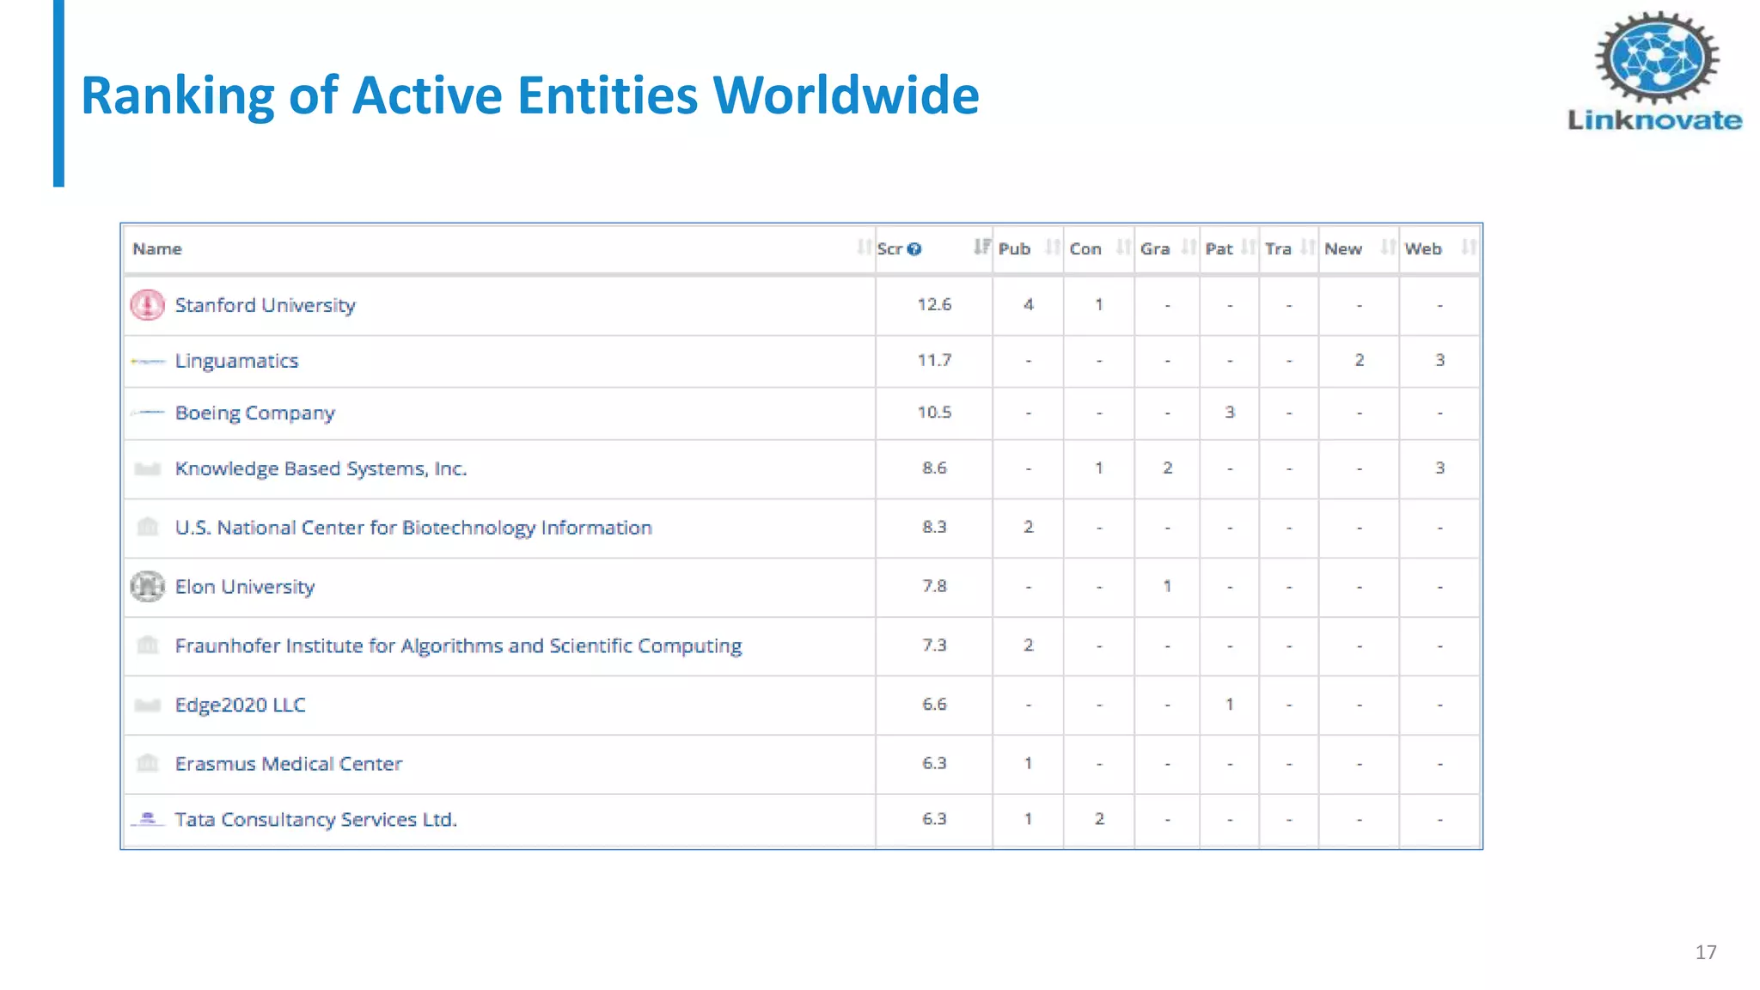Sort table using the Pat sort arrows

(x=1249, y=247)
